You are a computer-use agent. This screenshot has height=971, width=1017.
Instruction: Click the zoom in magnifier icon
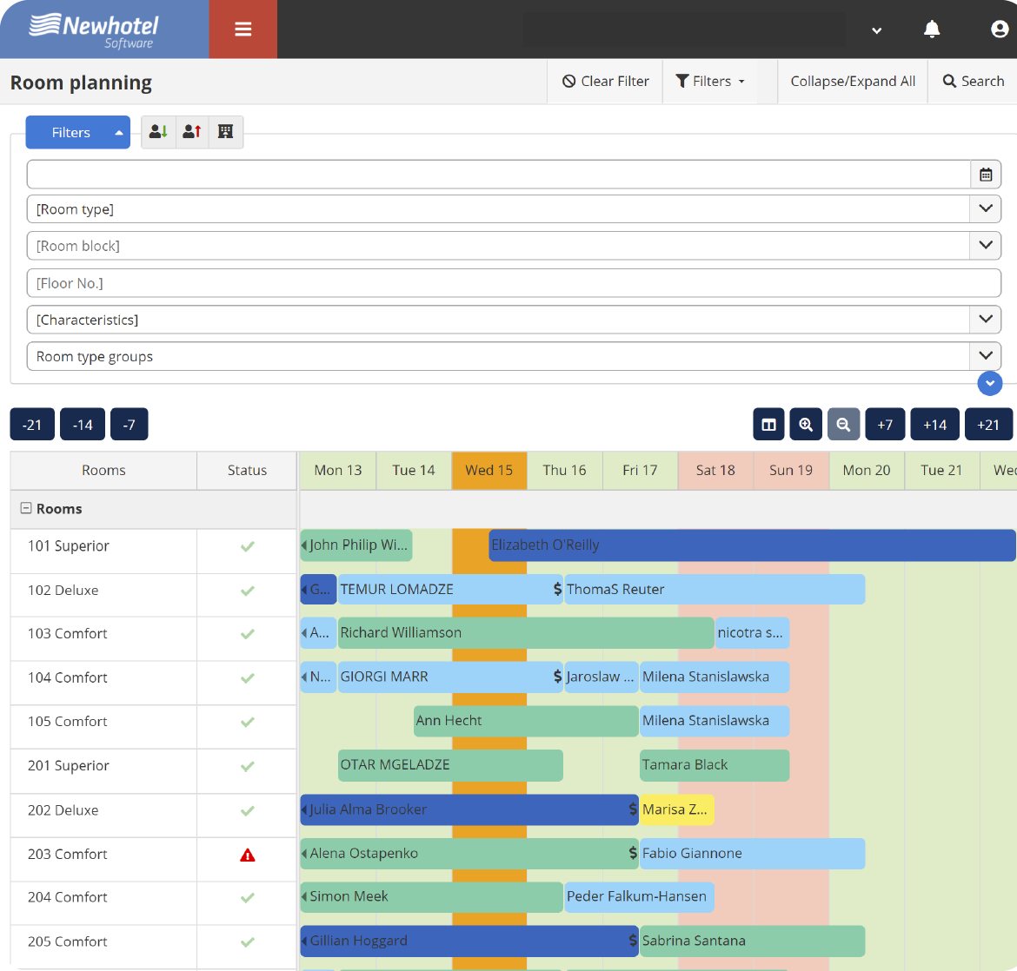click(806, 425)
